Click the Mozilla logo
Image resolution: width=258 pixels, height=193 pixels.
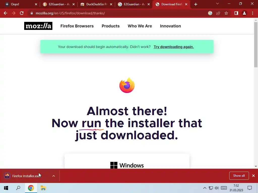point(38,26)
